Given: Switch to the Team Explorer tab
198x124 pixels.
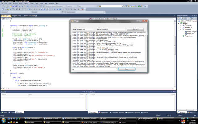Looking at the screenshot, I should [192, 112].
